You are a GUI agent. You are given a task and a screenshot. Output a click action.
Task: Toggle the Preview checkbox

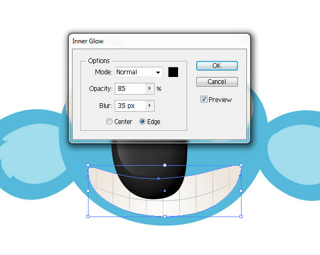point(204,99)
